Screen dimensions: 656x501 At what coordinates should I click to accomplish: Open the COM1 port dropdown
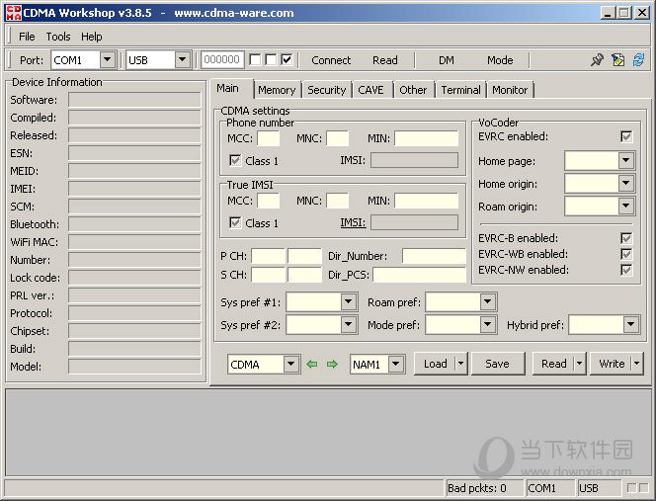pos(107,60)
